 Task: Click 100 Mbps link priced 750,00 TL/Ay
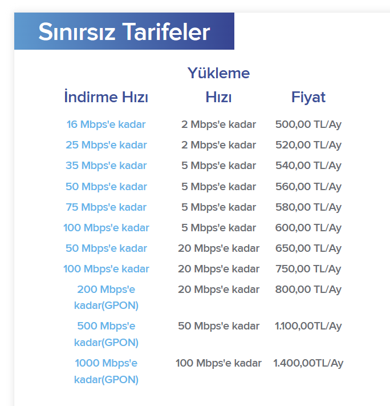[106, 269]
